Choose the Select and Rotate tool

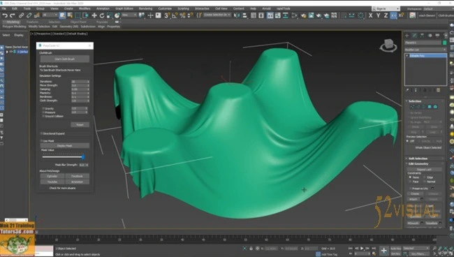tap(102, 15)
